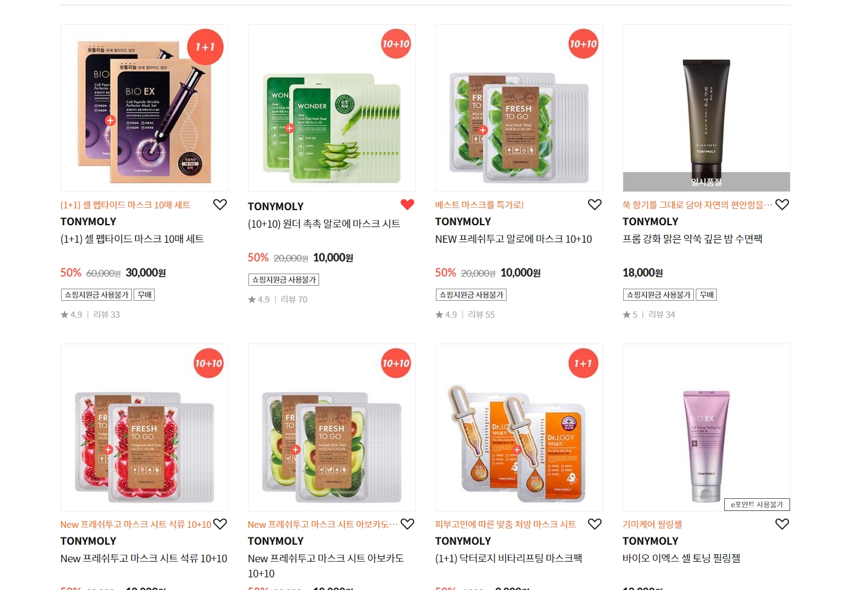
Task: Open the purple BIO EX peeling gel thumbnail
Action: pyautogui.click(x=707, y=428)
